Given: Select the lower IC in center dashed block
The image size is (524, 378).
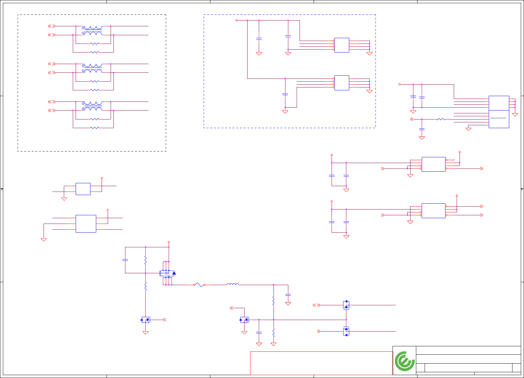Looking at the screenshot, I should (342, 83).
